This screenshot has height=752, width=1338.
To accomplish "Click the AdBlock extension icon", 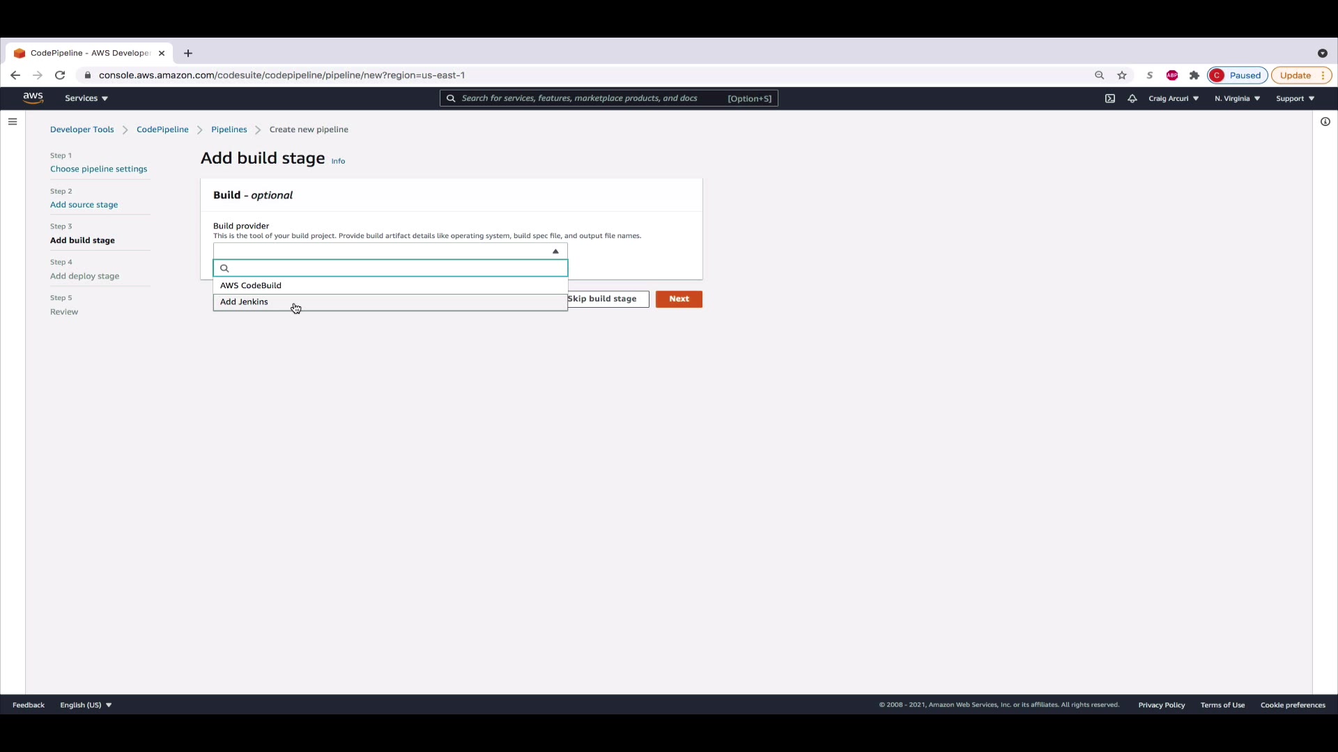I will (x=1172, y=75).
